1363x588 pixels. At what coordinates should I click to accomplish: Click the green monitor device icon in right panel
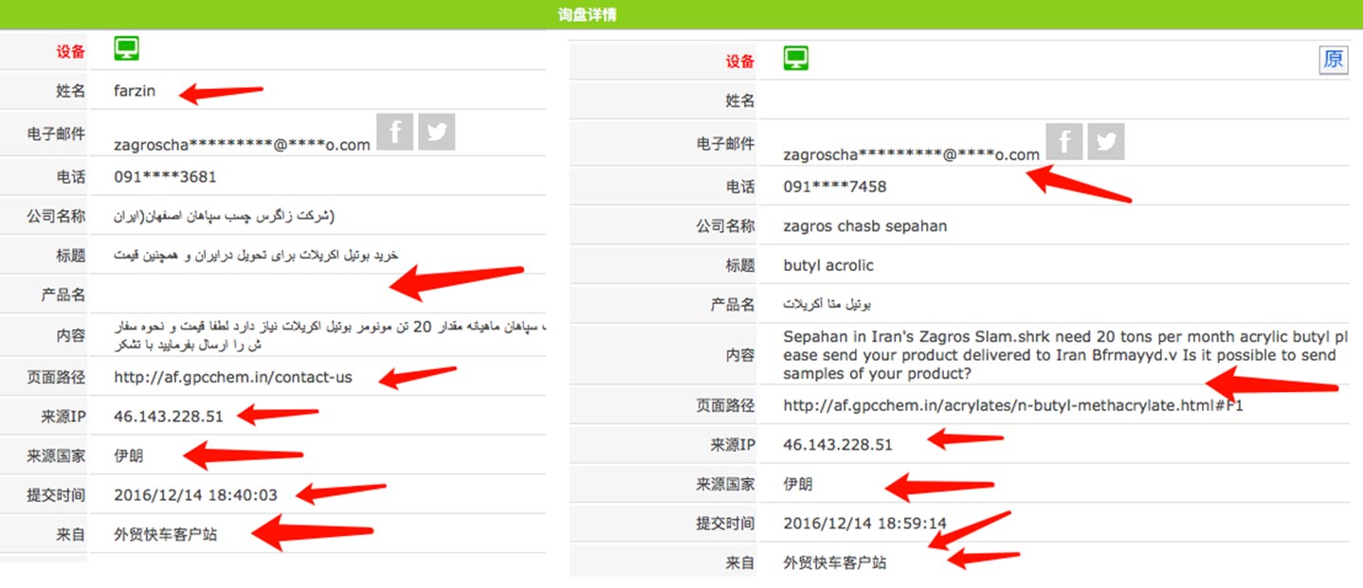tap(795, 59)
